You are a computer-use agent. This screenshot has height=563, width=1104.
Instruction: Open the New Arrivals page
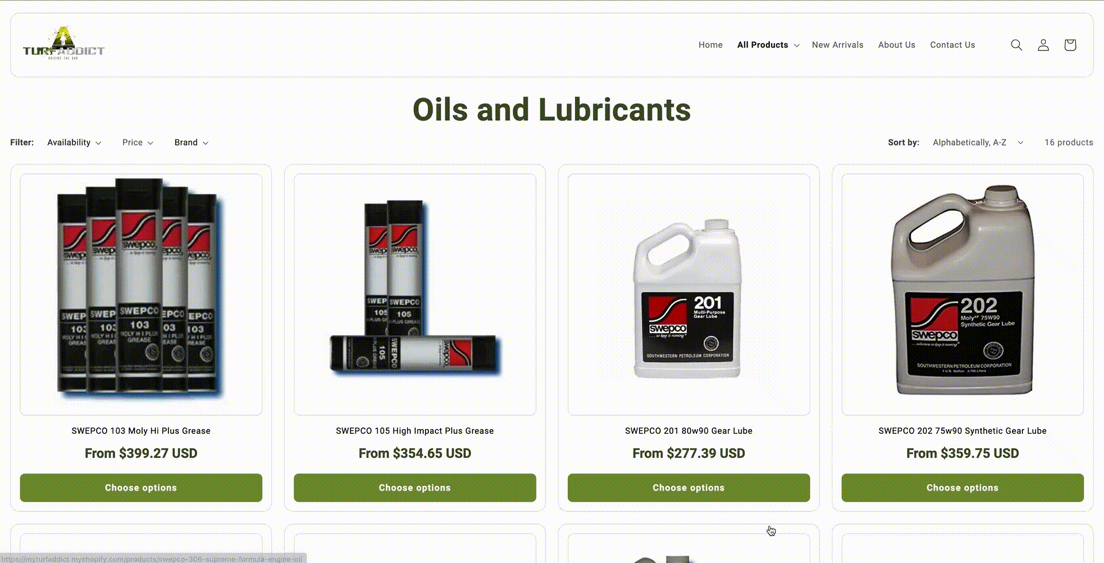837,45
